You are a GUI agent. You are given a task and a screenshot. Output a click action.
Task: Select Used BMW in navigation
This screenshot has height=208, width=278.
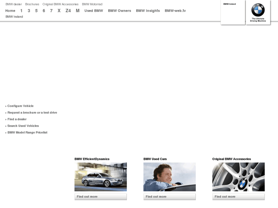click(94, 11)
